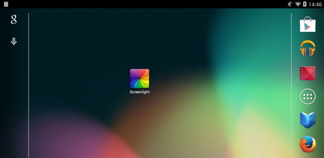Launch the Google Play Store
The image size is (324, 158).
click(308, 24)
